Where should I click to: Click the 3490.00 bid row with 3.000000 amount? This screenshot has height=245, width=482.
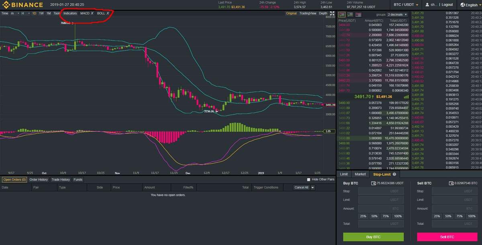pos(374,138)
